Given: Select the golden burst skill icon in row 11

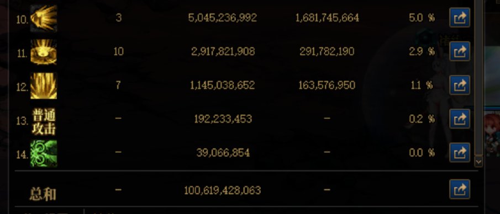Looking at the screenshot, I should coord(44,52).
